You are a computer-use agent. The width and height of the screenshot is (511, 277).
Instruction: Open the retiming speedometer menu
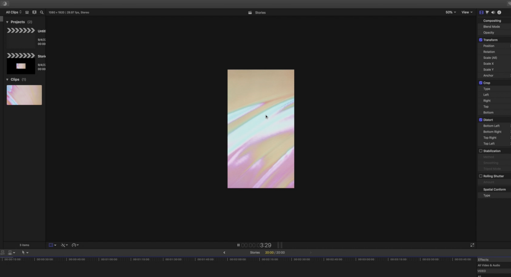pyautogui.click(x=75, y=245)
